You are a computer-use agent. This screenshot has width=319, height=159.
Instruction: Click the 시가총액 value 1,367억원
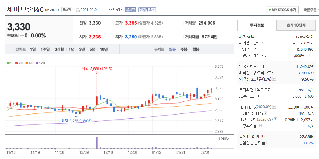point(305,37)
